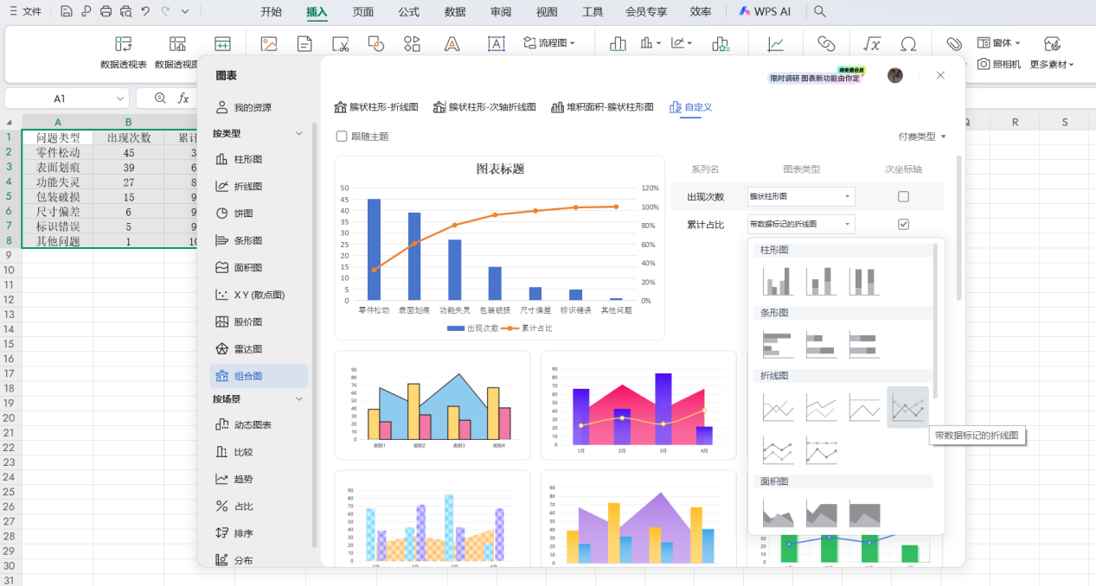Open 我的资源 in the chart panel
This screenshot has width=1096, height=586.
click(247, 105)
